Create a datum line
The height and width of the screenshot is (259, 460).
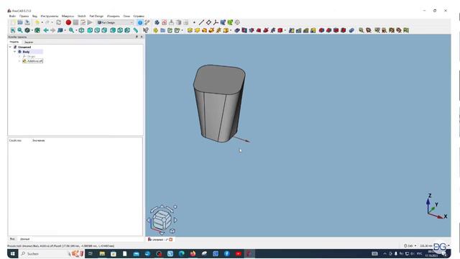201,22
